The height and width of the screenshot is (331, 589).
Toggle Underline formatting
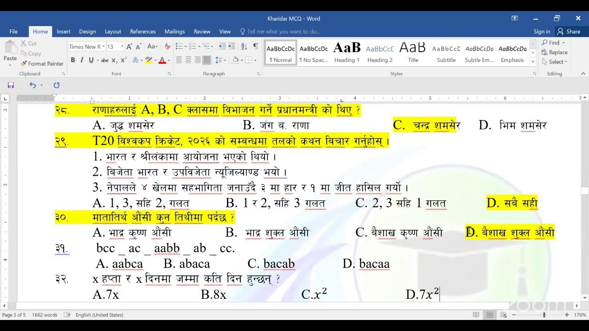tap(91, 60)
